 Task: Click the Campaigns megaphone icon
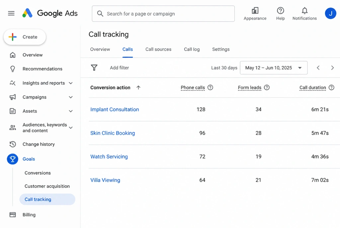click(13, 97)
